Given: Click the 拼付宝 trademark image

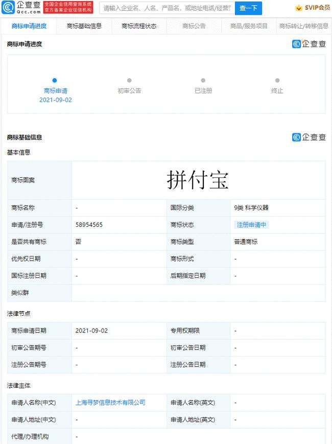Looking at the screenshot, I should point(198,180).
